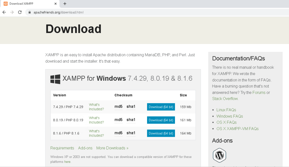This screenshot has width=289, height=167.
Task: Download 64 bit XAMPP 8.1.6
Action: point(161,133)
